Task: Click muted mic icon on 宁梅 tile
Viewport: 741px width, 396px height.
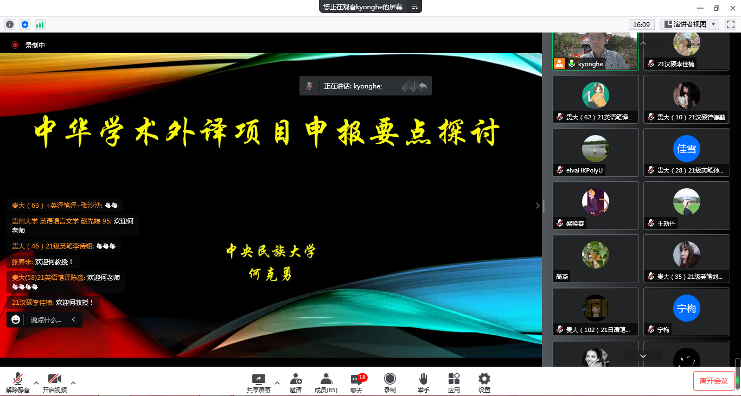Action: (x=651, y=329)
